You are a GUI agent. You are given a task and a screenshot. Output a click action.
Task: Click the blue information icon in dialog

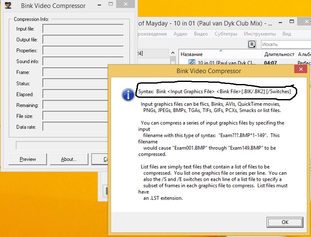click(128, 95)
